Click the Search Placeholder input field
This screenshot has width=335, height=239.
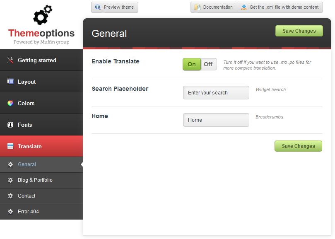coord(216,92)
